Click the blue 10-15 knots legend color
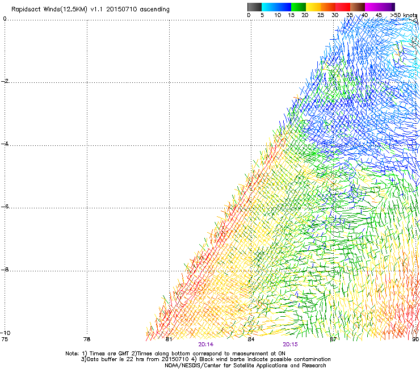This screenshot has height=369, width=420. pyautogui.click(x=284, y=7)
